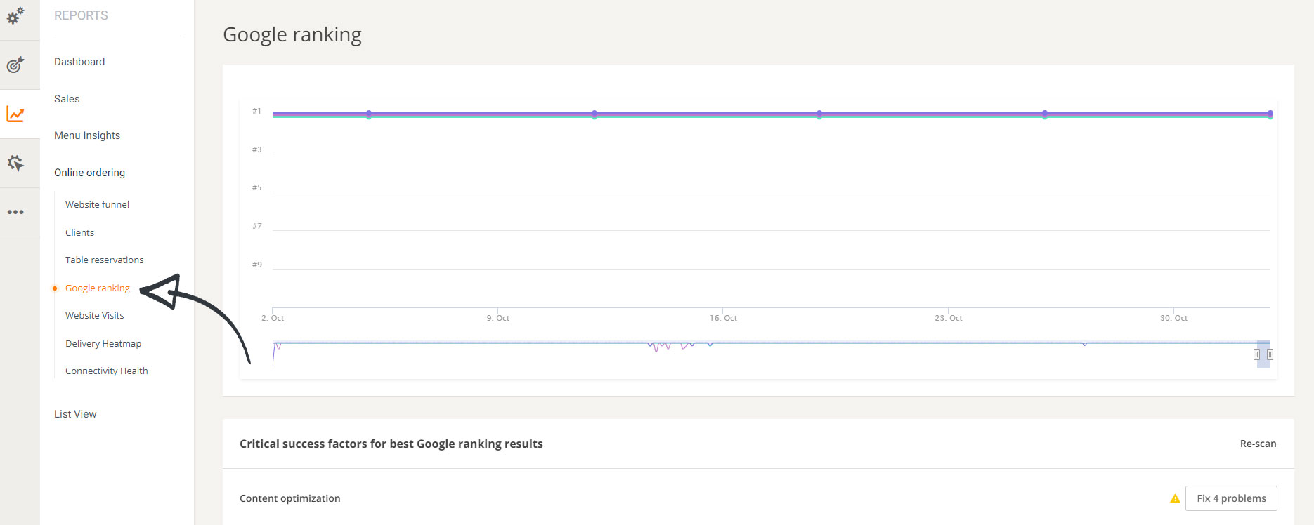Click the yellow warning icon for Content optimization

[1175, 498]
